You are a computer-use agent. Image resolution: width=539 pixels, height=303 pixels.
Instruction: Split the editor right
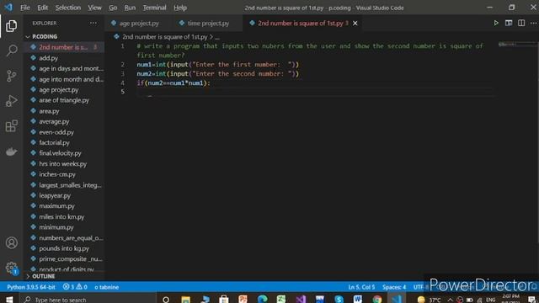(x=521, y=23)
